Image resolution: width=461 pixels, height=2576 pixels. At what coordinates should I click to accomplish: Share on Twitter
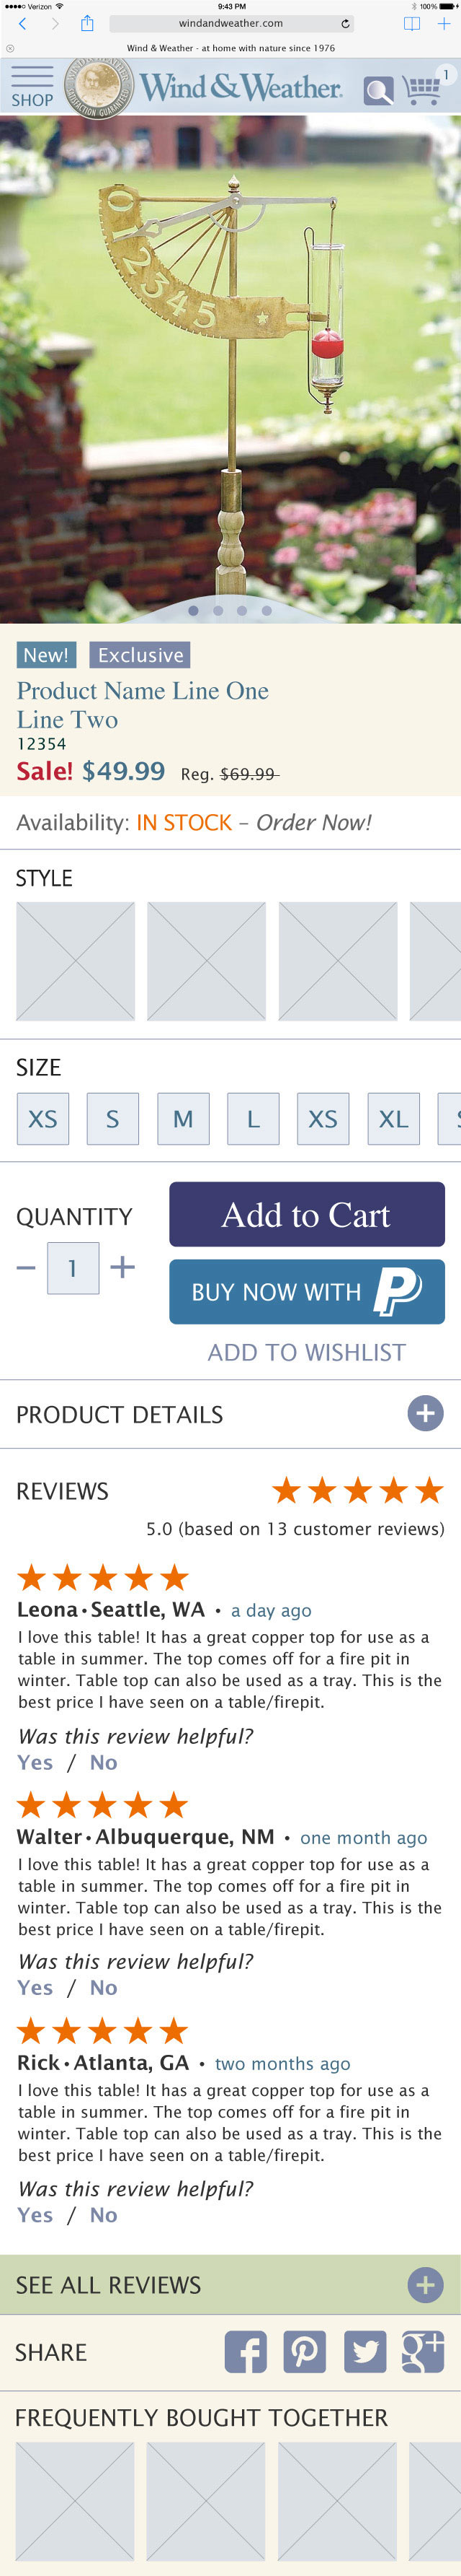[364, 2352]
